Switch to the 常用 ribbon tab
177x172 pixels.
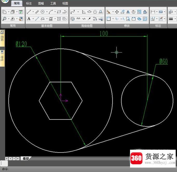click(17, 3)
